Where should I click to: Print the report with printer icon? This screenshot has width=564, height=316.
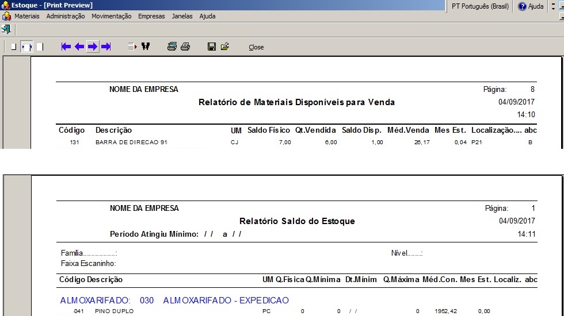(185, 47)
